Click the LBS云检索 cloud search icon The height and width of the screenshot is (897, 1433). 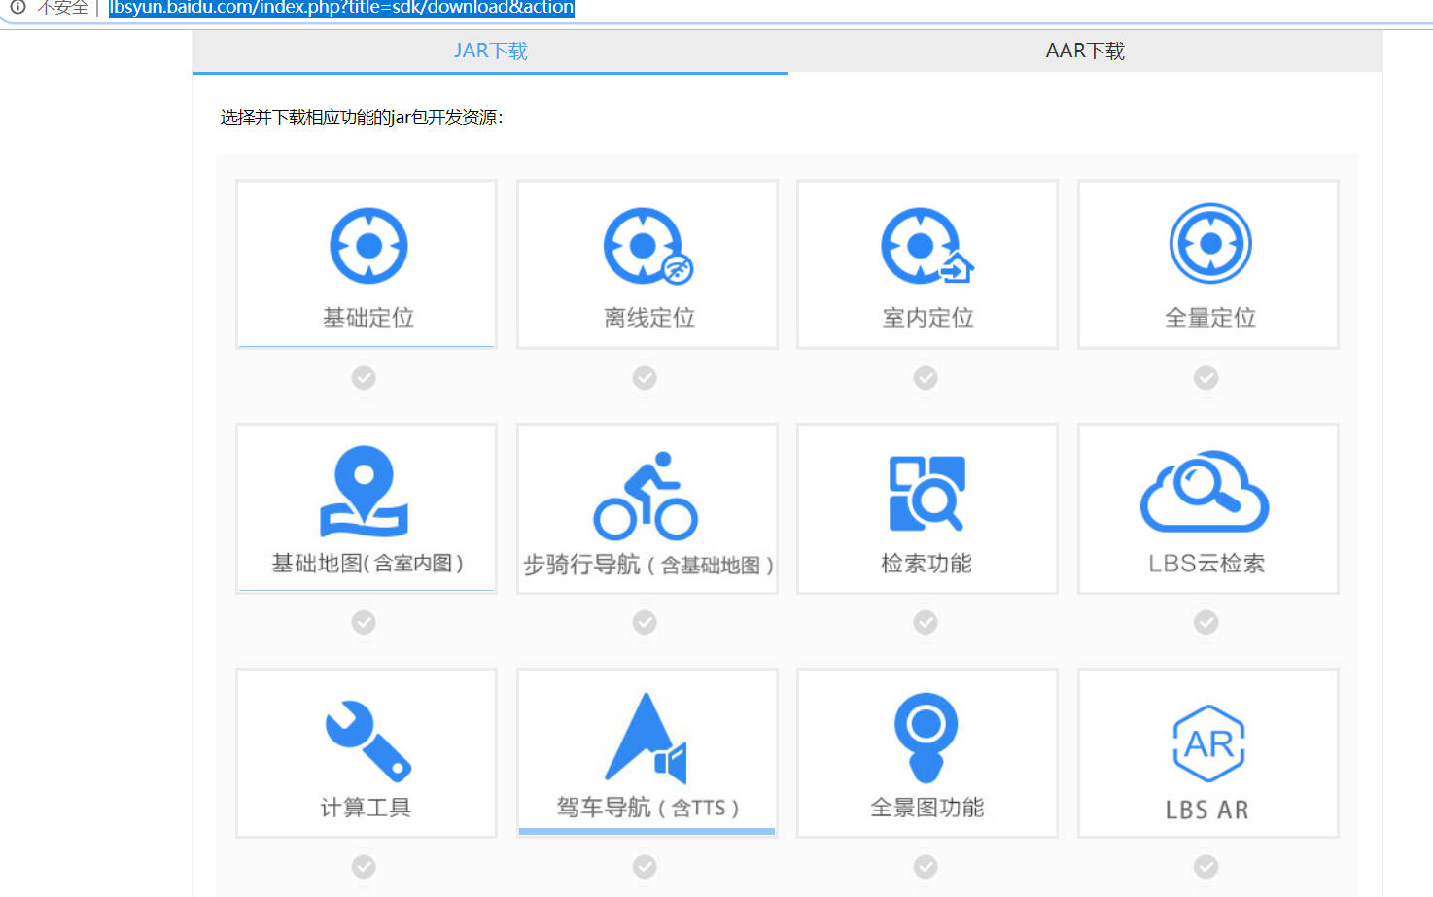pyautogui.click(x=1206, y=493)
